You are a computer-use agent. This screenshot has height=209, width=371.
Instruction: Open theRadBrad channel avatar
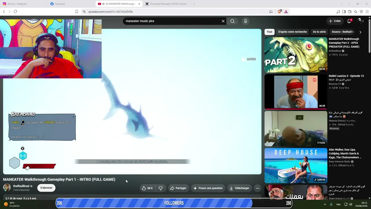tap(7, 188)
